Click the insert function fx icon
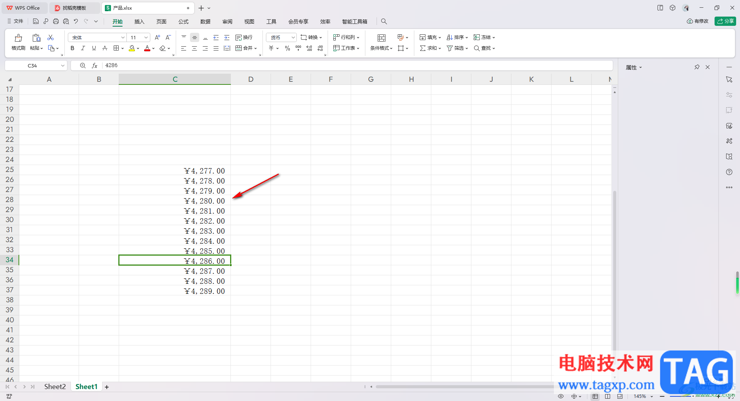 (x=94, y=66)
